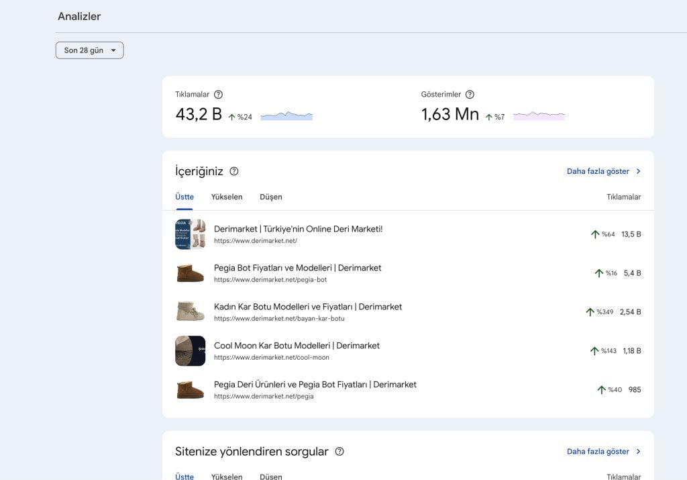Click help icon next to Tıklamalar
This screenshot has height=480, width=687.
(218, 95)
